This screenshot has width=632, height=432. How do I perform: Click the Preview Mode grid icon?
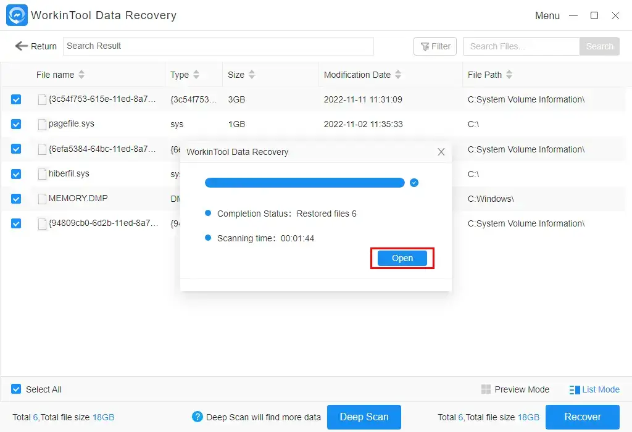point(486,389)
